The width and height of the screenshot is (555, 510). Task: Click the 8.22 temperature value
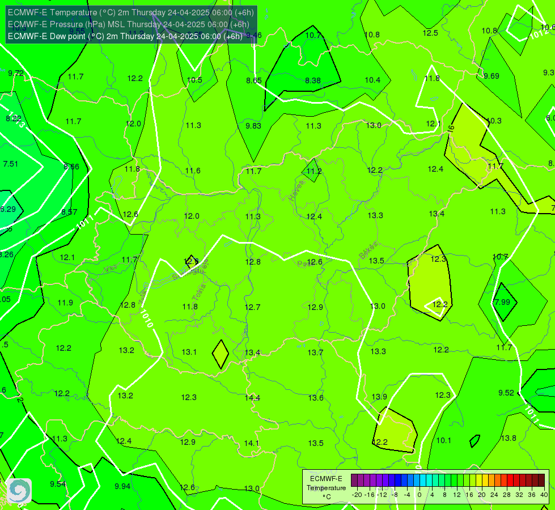point(14,118)
